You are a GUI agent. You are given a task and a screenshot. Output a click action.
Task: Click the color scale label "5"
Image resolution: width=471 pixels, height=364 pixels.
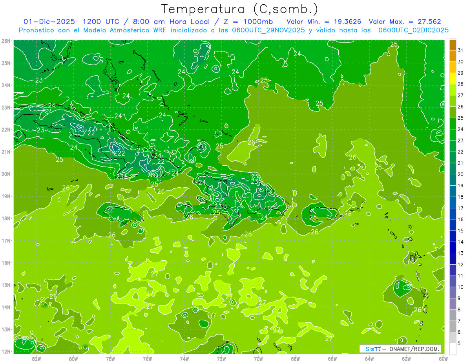459,343
